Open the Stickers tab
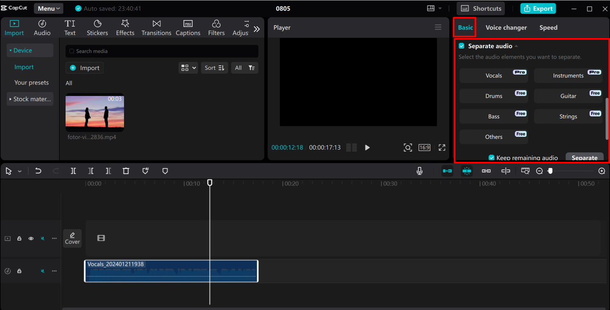The width and height of the screenshot is (610, 310). (97, 28)
